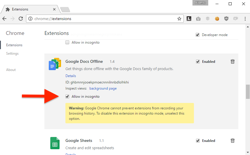Go back with the back arrow
250x155 pixels.
[4, 19]
